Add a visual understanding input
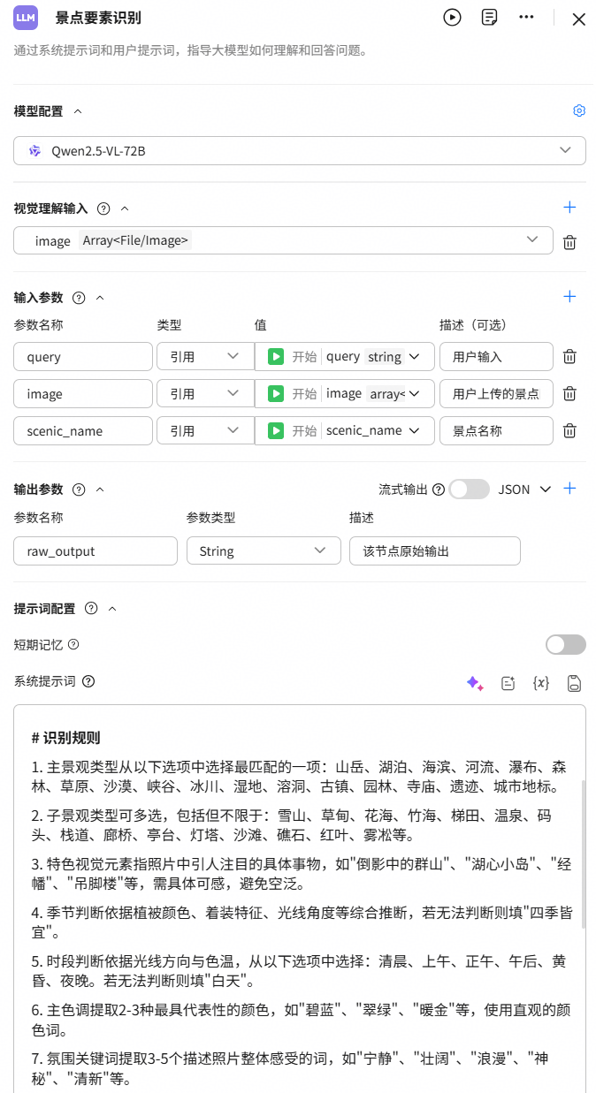The image size is (596, 1093). [569, 207]
